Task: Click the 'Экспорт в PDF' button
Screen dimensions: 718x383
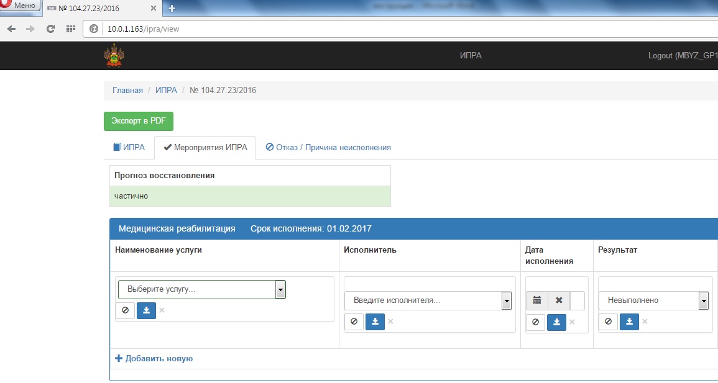Action: tap(138, 121)
